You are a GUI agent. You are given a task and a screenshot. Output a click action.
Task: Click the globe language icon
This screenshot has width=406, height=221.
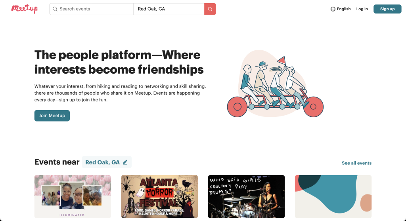point(333,9)
